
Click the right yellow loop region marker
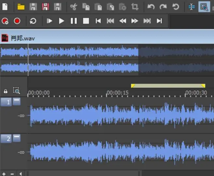pyautogui.click(x=203, y=86)
